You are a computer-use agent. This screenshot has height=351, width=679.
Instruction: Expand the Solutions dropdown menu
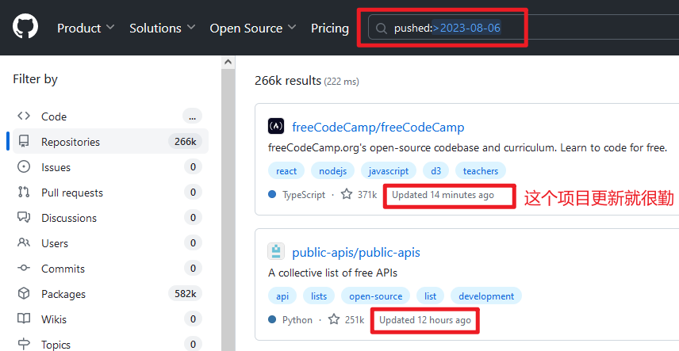163,29
